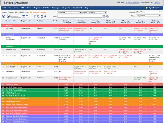Click the copy shift icon
This screenshot has height=123, width=164.
click(x=38, y=16)
